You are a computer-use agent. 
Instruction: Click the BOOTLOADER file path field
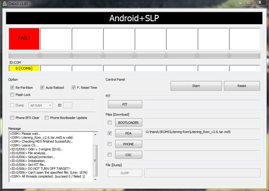click(202, 123)
